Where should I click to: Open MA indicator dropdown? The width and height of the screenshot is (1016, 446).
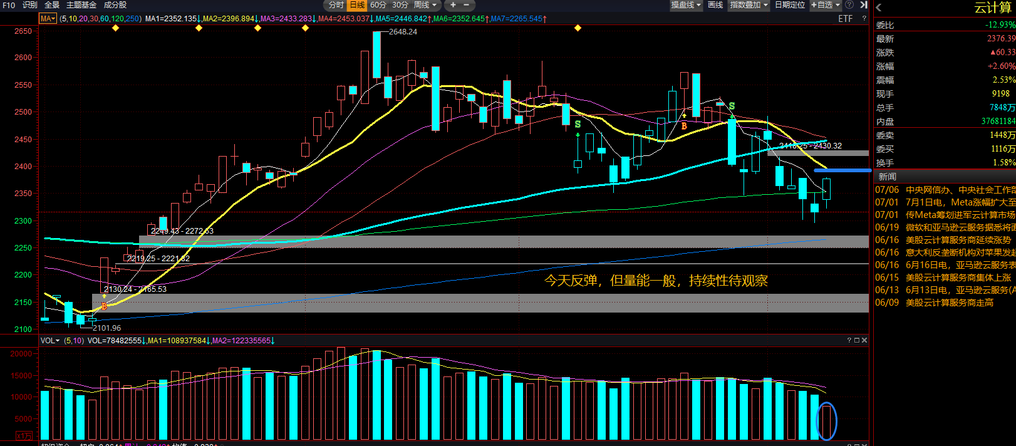pyautogui.click(x=48, y=19)
